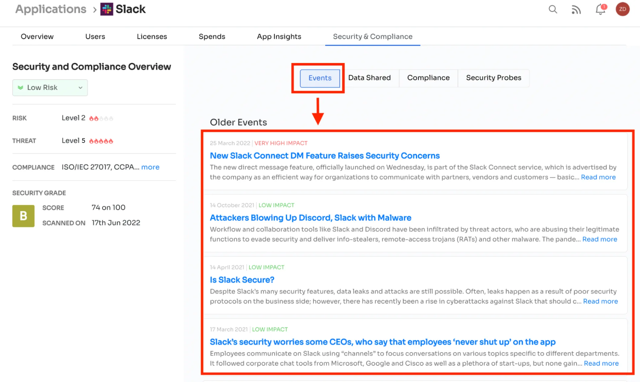This screenshot has width=640, height=382.
Task: Click the compliance 'more' link
Action: click(150, 167)
